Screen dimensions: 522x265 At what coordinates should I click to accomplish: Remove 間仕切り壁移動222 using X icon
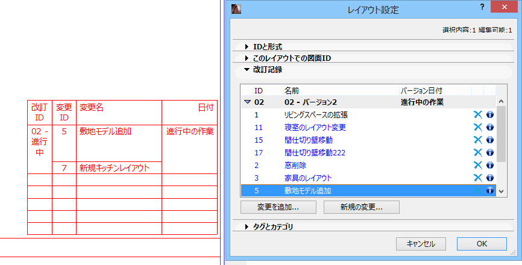click(478, 152)
